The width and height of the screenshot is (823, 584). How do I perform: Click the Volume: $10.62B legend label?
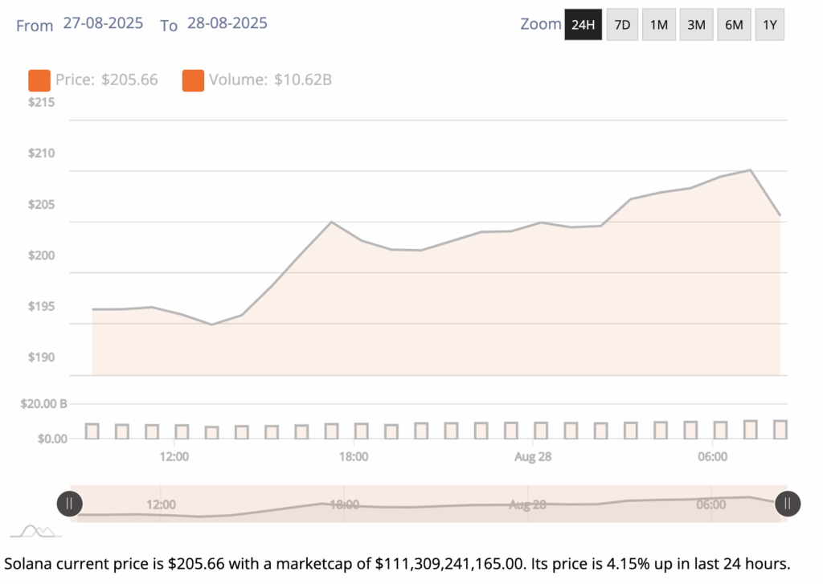[271, 80]
